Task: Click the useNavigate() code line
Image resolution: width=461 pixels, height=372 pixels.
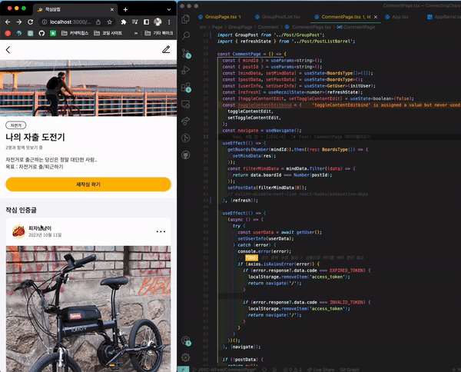Action: (x=262, y=130)
